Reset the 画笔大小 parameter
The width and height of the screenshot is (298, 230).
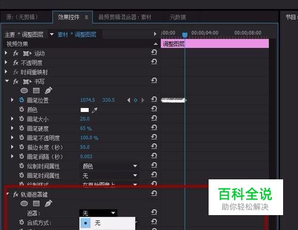tap(154, 118)
